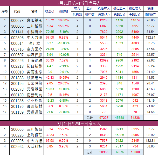
Task: Select stock name 华媒控股
Action: pyautogui.click(x=34, y=55)
